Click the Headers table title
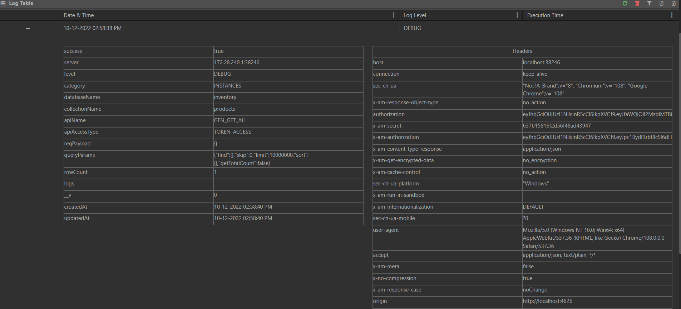Viewport: 681px width, 309px height. [522, 51]
